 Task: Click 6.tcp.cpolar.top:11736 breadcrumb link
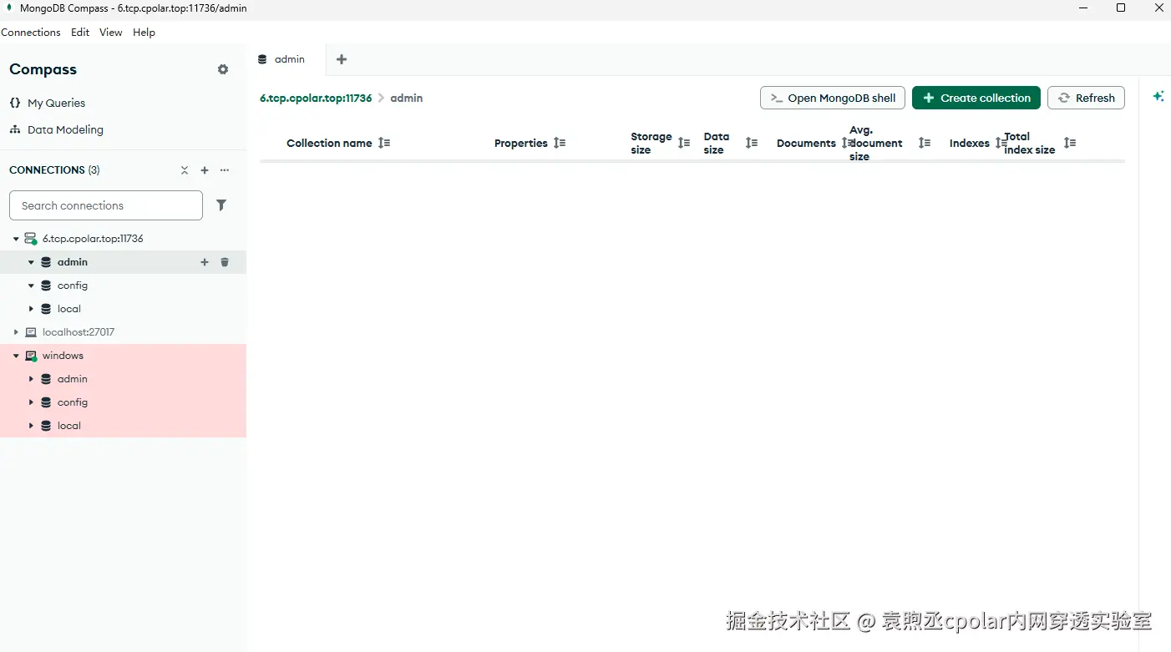316,98
